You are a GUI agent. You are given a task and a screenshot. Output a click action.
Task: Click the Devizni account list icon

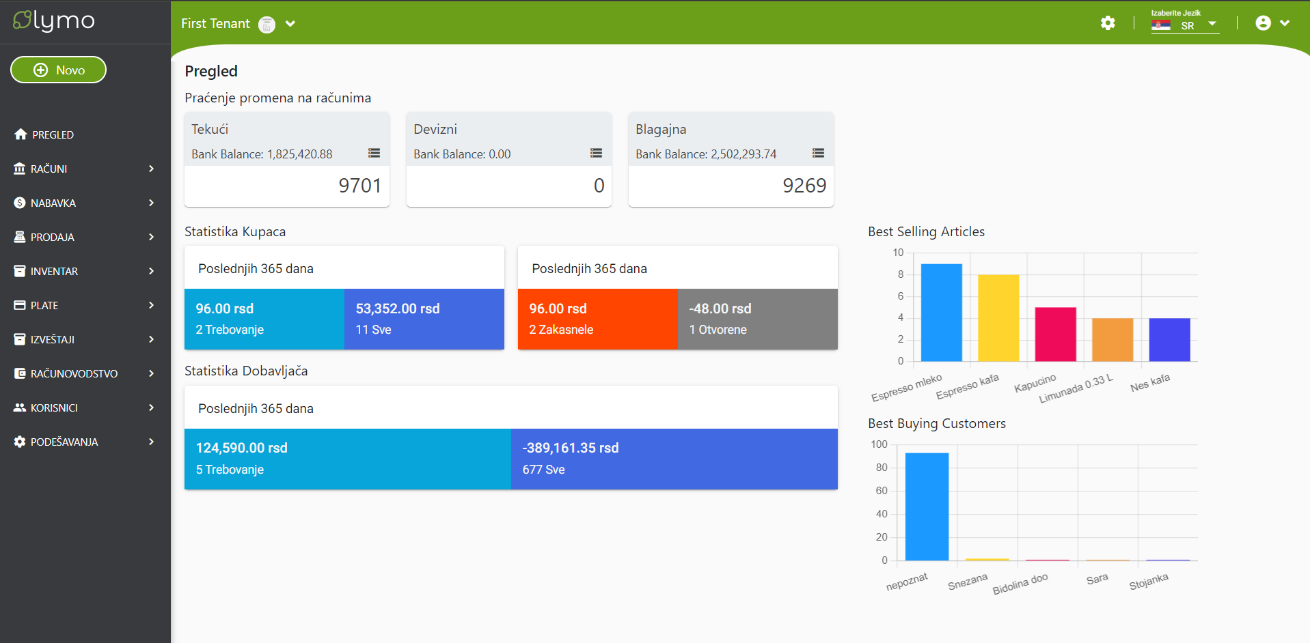pos(596,154)
